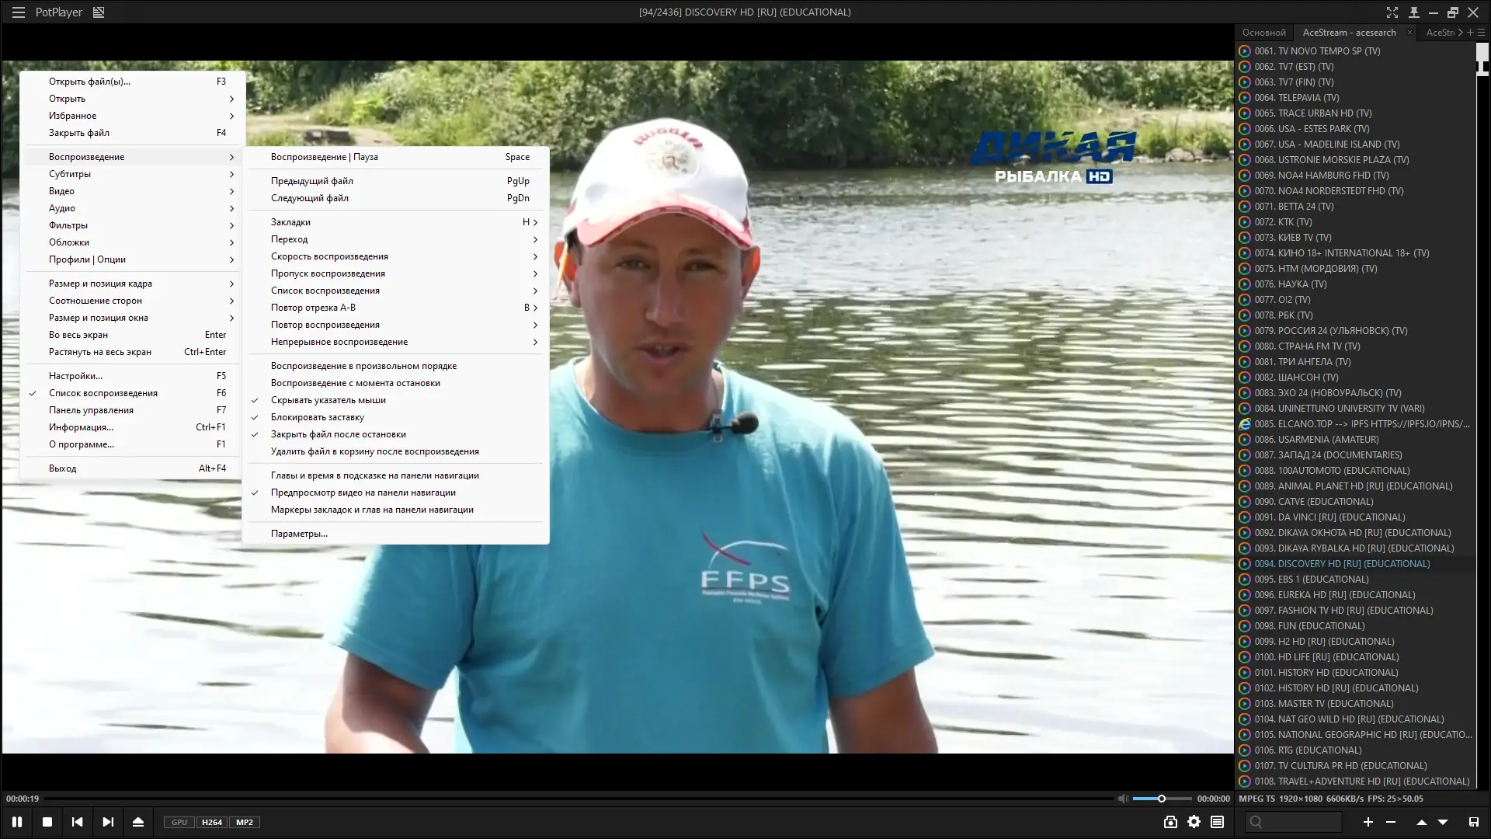Adjust the volume slider

coord(1162,799)
